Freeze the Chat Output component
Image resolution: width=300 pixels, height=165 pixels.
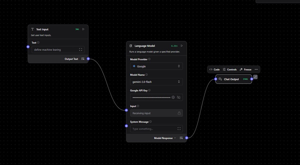[x=245, y=69]
